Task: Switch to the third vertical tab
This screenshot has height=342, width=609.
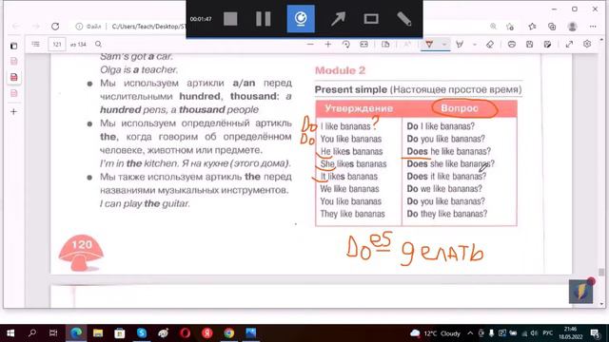Action: (13, 93)
